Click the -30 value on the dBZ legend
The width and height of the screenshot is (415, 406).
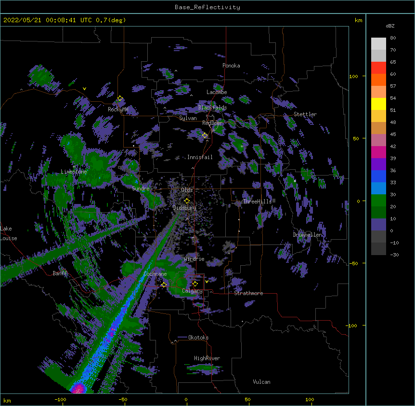394,255
